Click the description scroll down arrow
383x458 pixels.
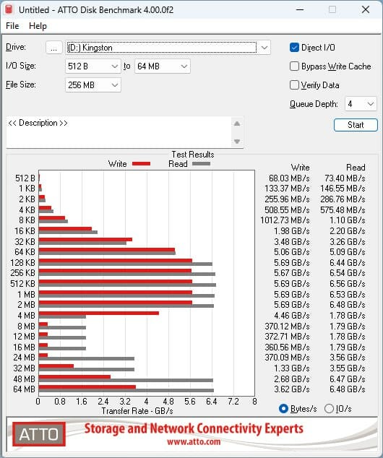coord(237,142)
